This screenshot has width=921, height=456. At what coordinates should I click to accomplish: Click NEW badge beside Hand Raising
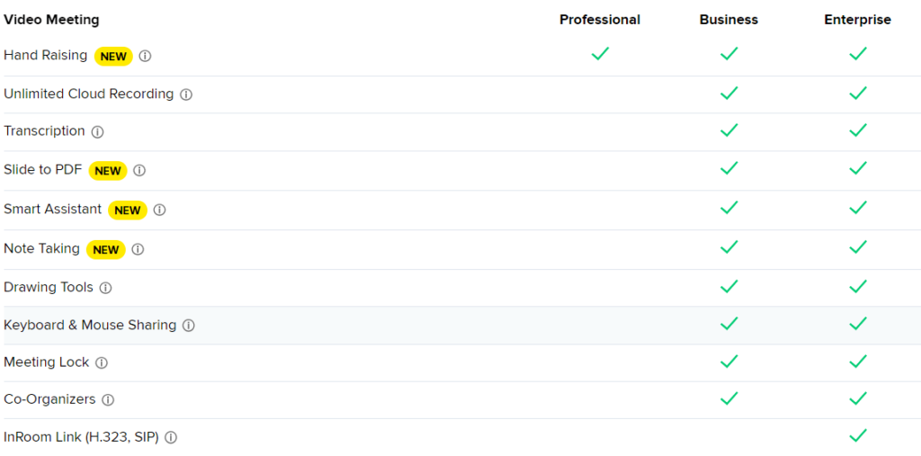click(x=113, y=57)
